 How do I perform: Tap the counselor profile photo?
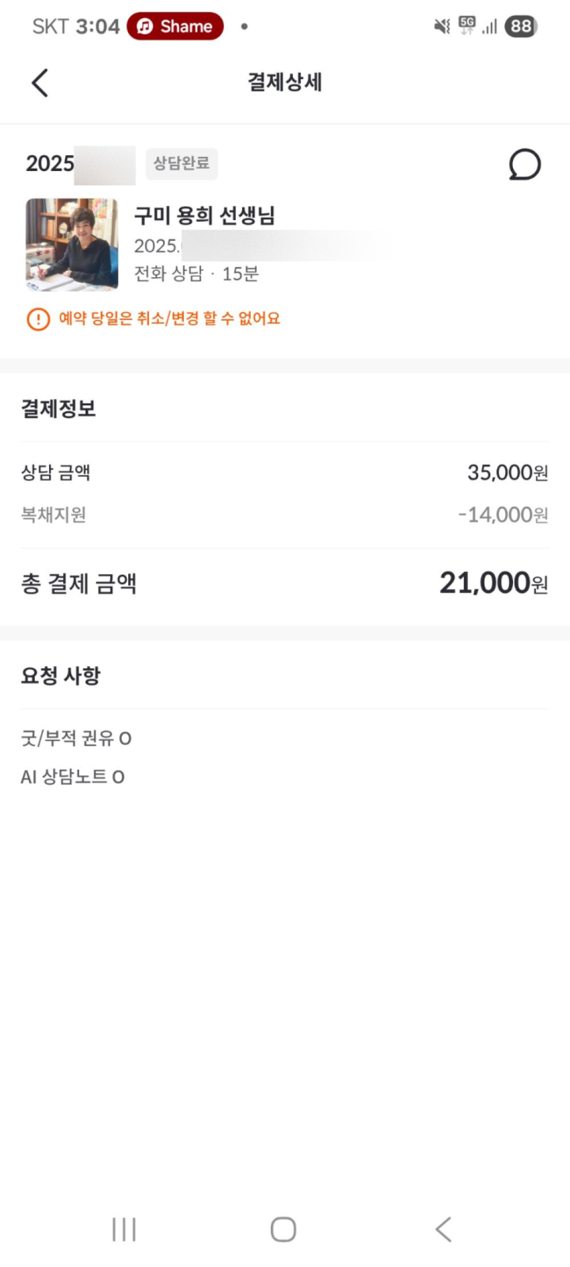[x=72, y=245]
